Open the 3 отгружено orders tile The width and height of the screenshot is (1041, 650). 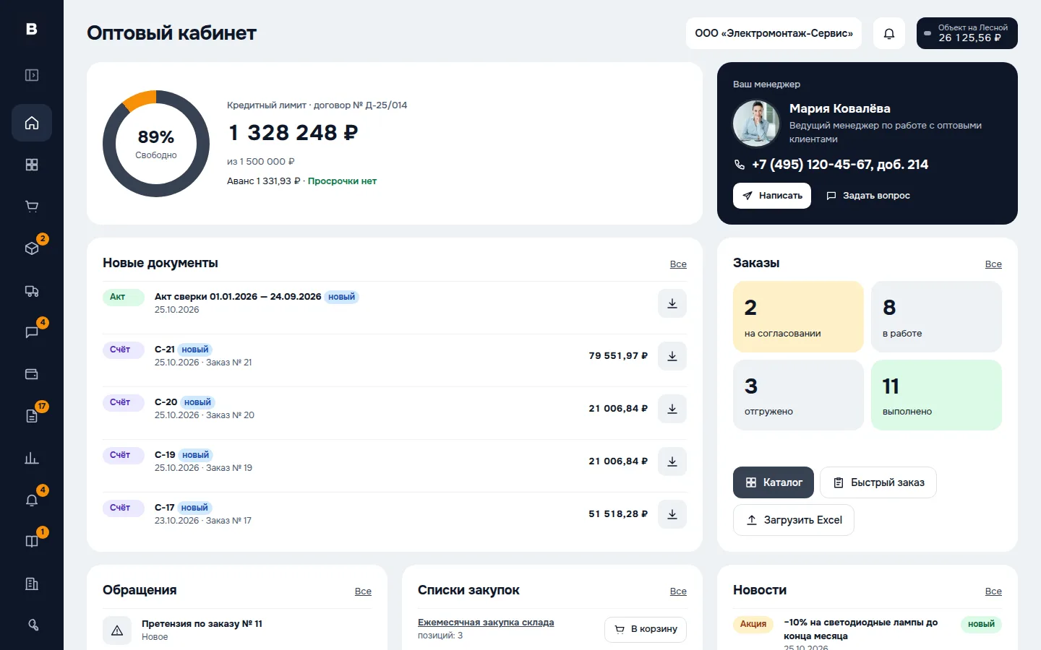click(798, 395)
